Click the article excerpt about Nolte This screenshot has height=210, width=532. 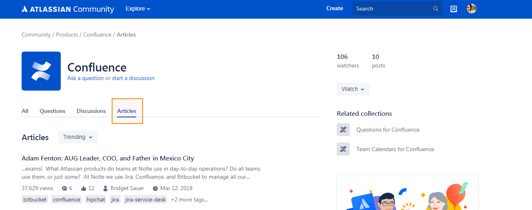pos(141,173)
